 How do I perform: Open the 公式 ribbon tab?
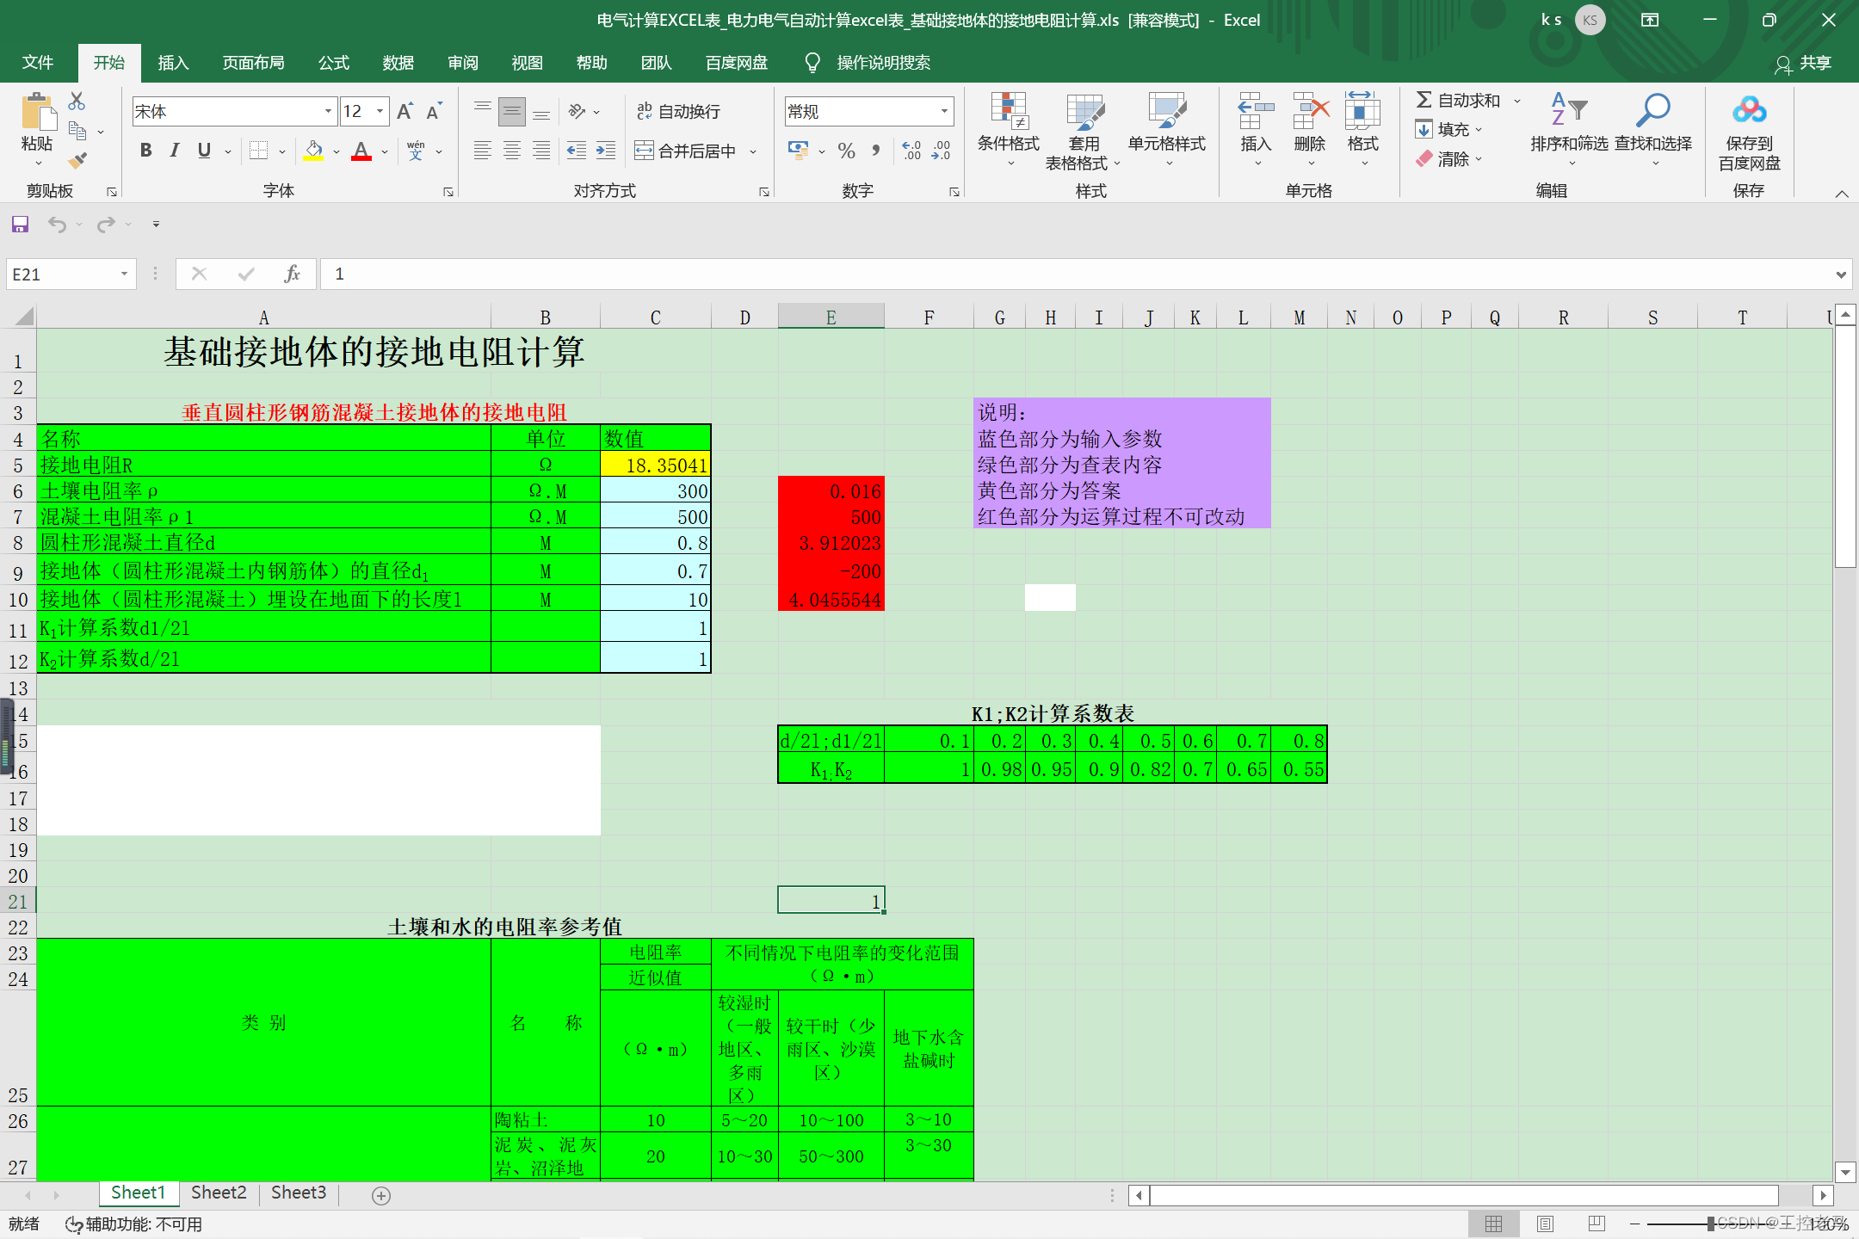(333, 63)
